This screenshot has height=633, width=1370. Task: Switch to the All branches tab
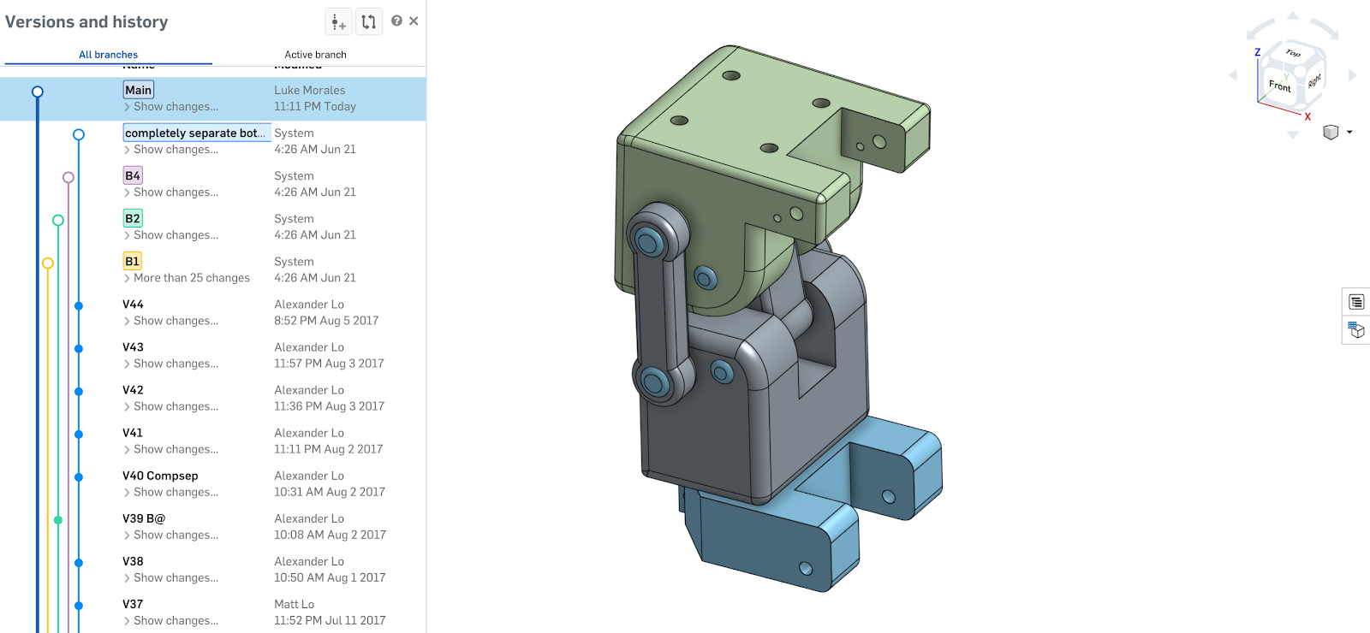pos(108,55)
